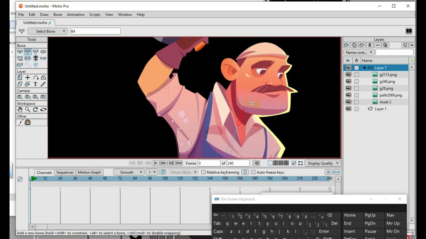Enable Relative keyframing checkbox

coord(203,172)
